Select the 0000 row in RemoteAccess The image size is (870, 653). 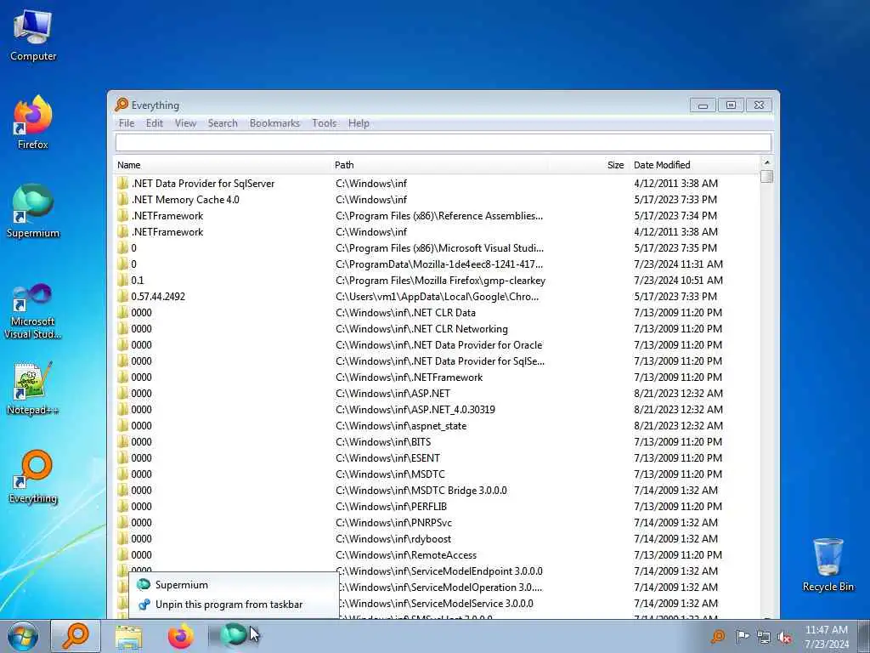coord(438,554)
